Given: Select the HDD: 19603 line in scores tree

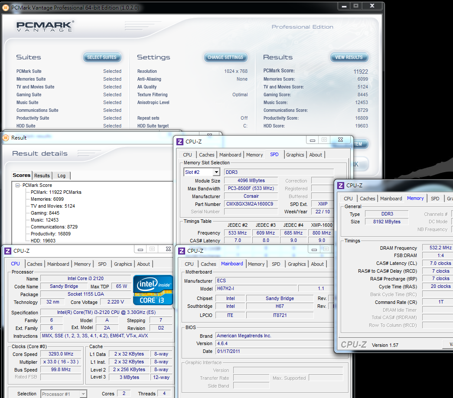Looking at the screenshot, I should click(43, 241).
